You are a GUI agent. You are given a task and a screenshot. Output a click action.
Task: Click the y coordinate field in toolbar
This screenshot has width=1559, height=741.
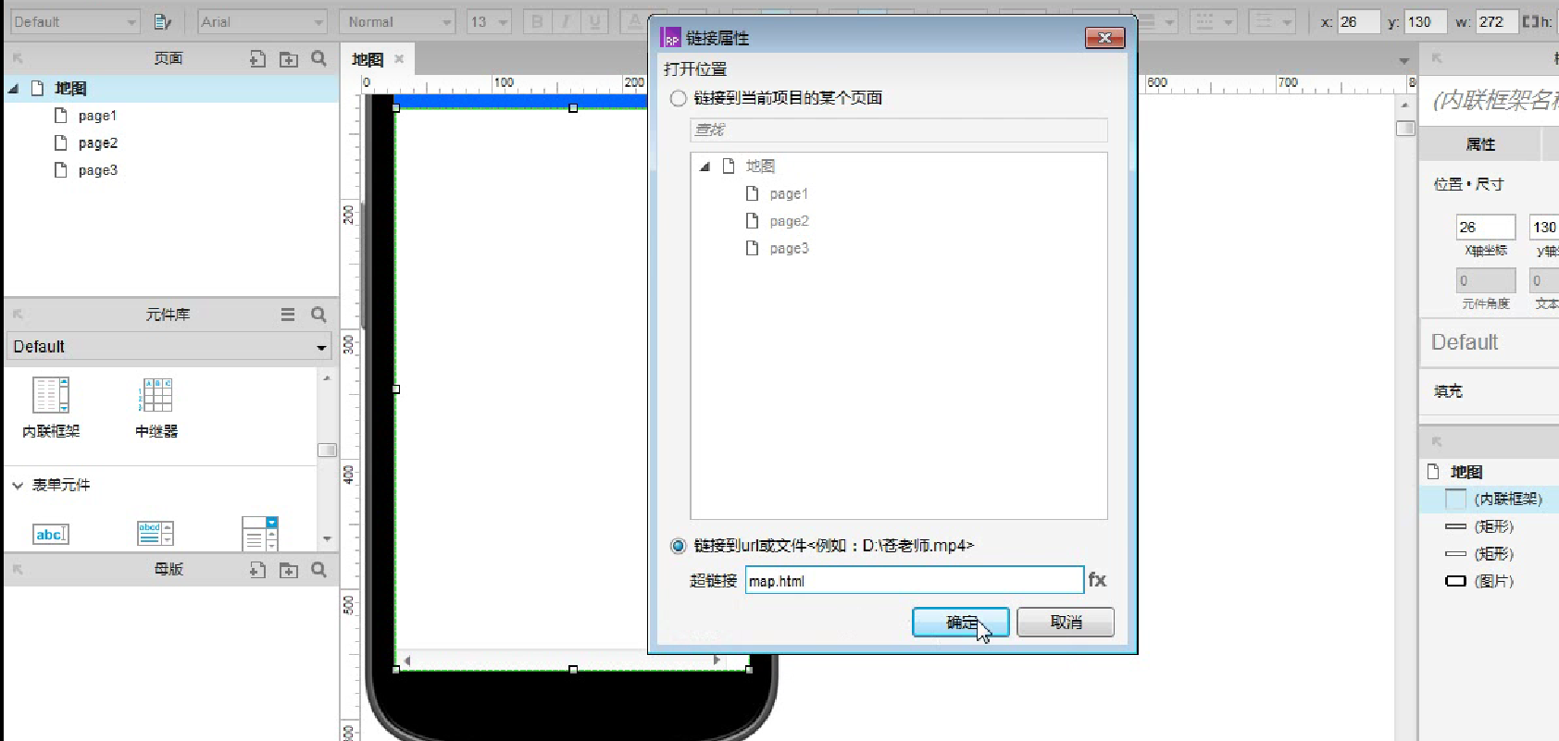point(1426,21)
